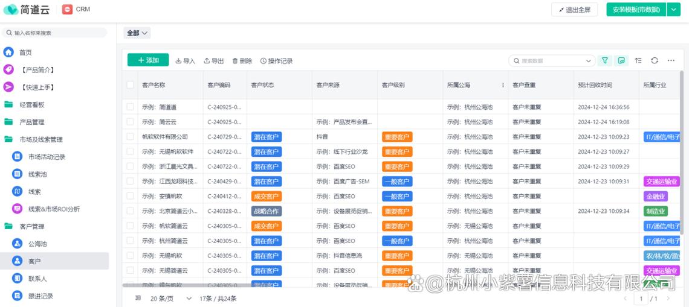Open 线索&市场ROI分析 dashboard icon
The height and width of the screenshot is (307, 689).
pos(17,209)
